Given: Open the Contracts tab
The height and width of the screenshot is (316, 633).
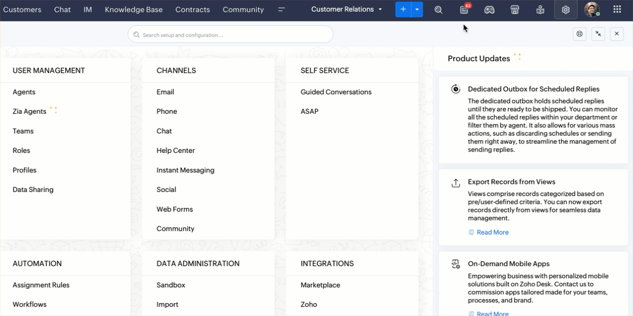Looking at the screenshot, I should [192, 10].
